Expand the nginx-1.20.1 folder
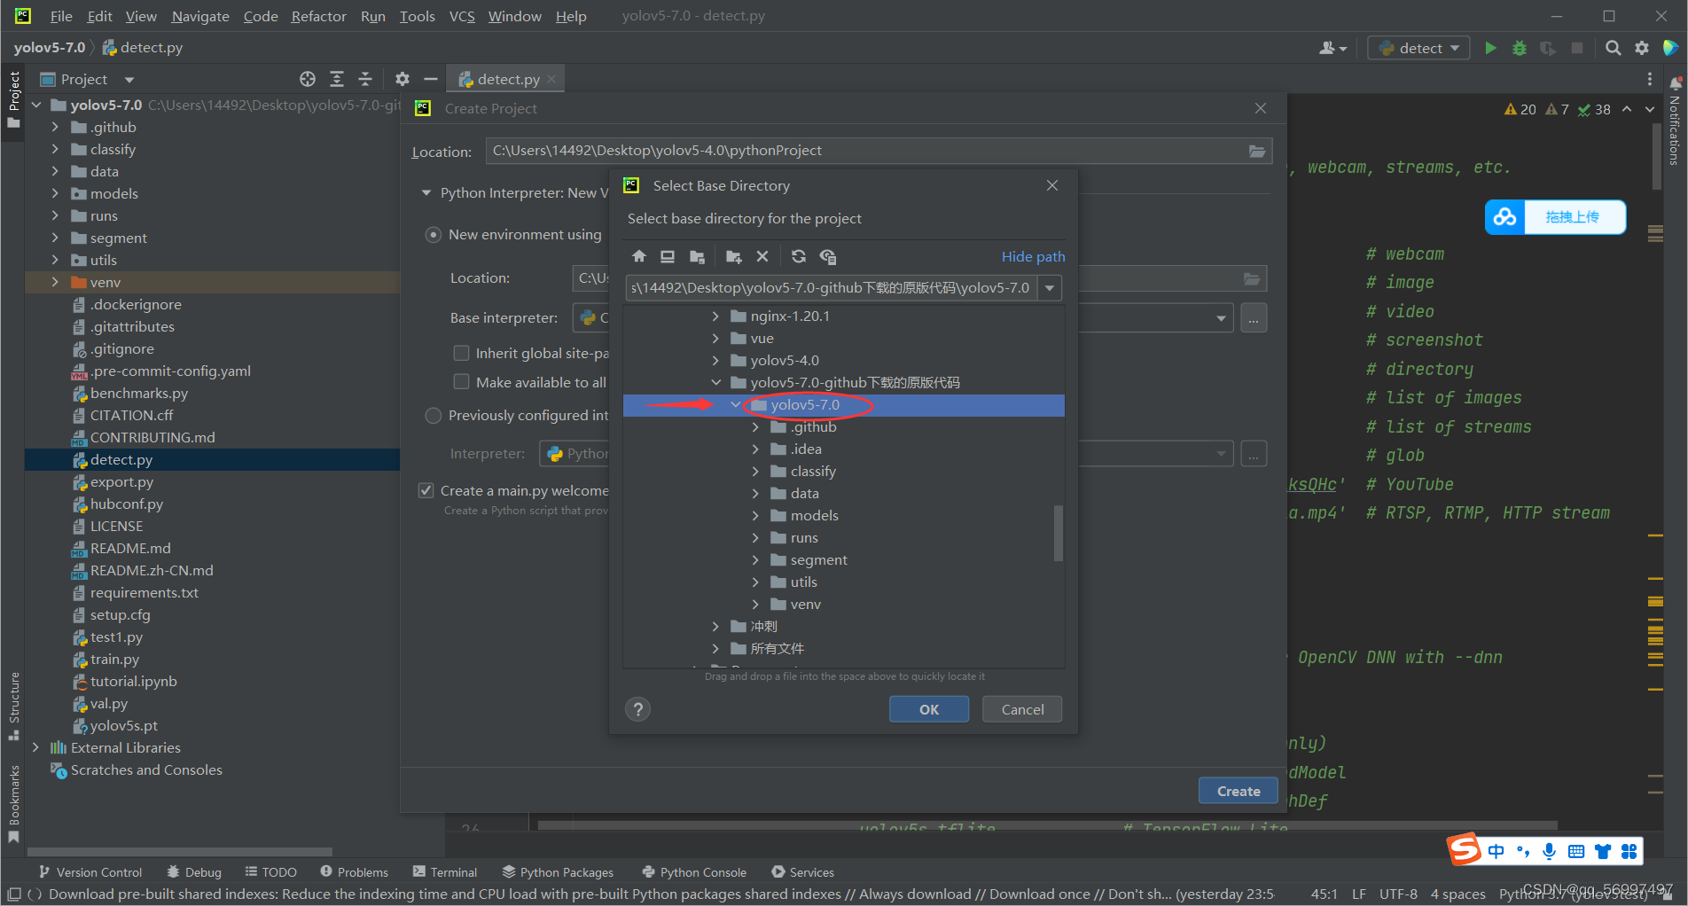1688x906 pixels. pos(715,316)
